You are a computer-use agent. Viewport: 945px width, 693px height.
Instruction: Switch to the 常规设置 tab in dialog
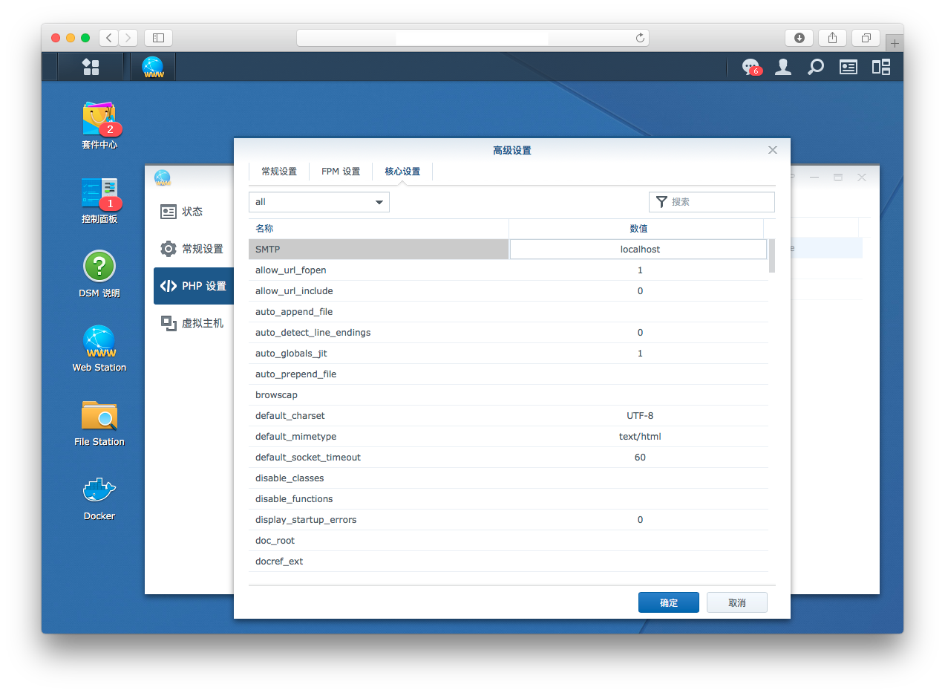click(x=279, y=172)
